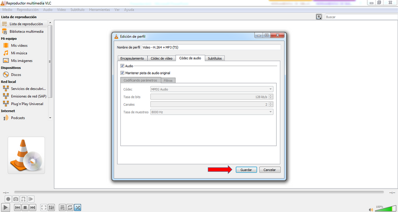The width and height of the screenshot is (398, 212).
Task: Click the record button
Action: 8,199
